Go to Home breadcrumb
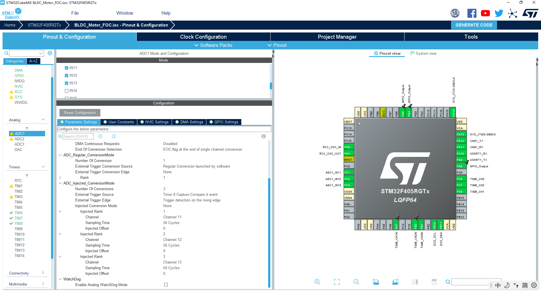 [10, 25]
